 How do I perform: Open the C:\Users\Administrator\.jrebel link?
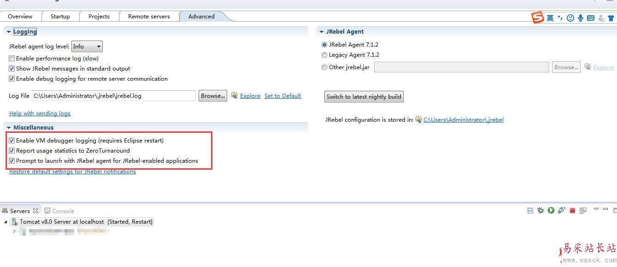464,120
